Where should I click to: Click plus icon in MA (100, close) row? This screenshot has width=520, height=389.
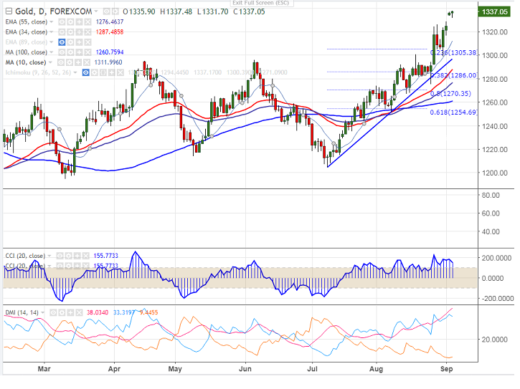click(x=79, y=52)
